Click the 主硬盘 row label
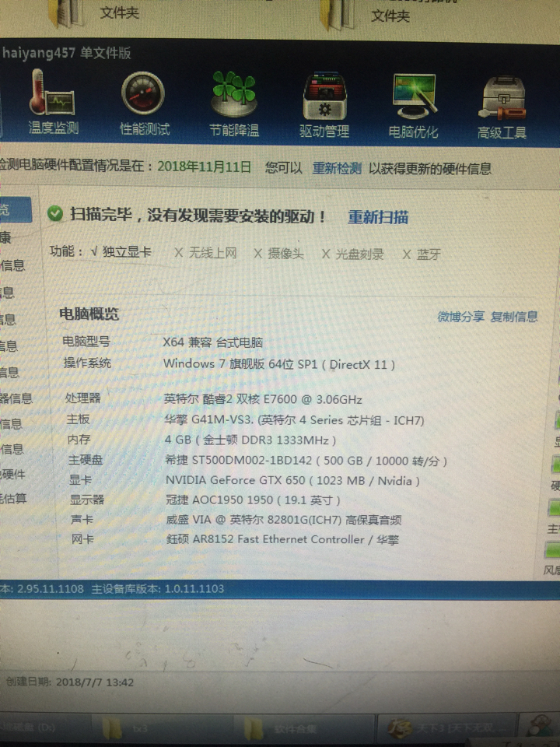This screenshot has height=747, width=560. 86,460
